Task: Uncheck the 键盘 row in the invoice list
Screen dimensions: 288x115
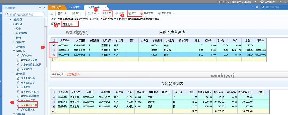Action: pos(54,106)
